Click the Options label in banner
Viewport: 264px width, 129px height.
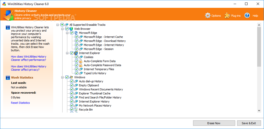coord(216,16)
